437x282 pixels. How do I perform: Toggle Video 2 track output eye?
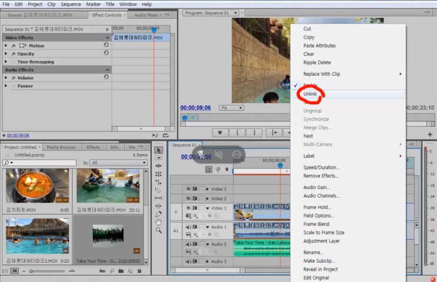point(189,199)
